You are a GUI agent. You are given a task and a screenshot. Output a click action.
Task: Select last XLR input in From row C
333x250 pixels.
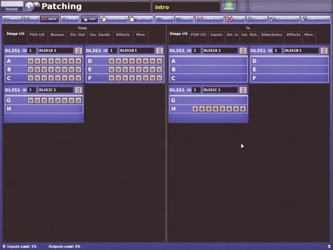[78, 78]
